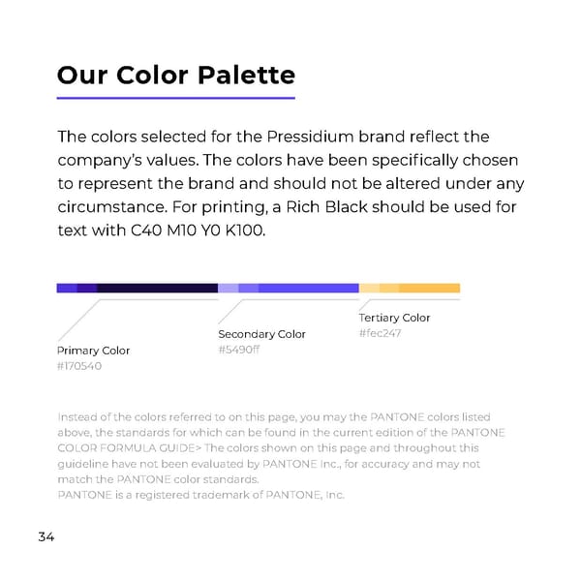Click the 'Secondary Color' label
This screenshot has height=581, width=581.
point(261,334)
